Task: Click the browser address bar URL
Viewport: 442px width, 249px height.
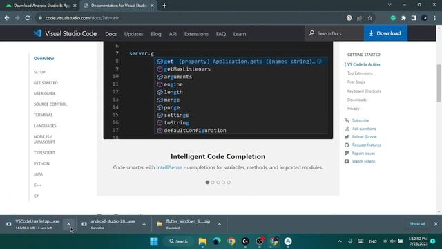Action: [x=82, y=18]
